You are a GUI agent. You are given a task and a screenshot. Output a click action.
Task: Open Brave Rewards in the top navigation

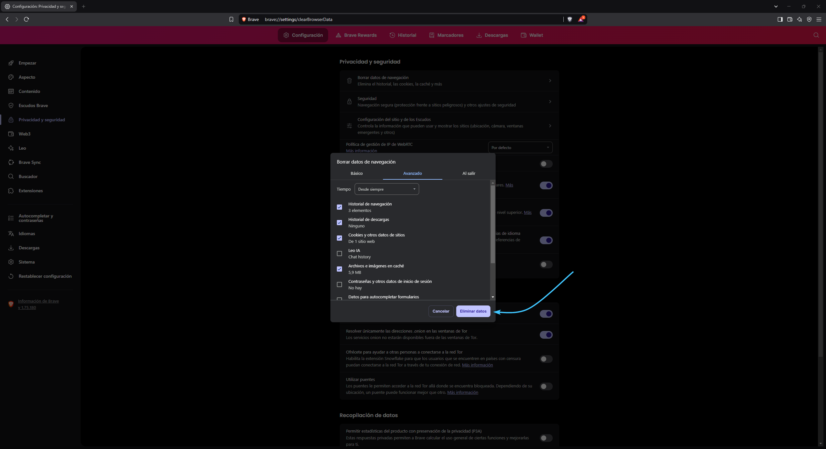coord(356,35)
